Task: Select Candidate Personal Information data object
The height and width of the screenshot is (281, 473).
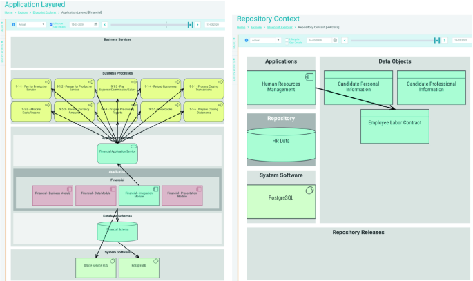Action: tap(358, 88)
